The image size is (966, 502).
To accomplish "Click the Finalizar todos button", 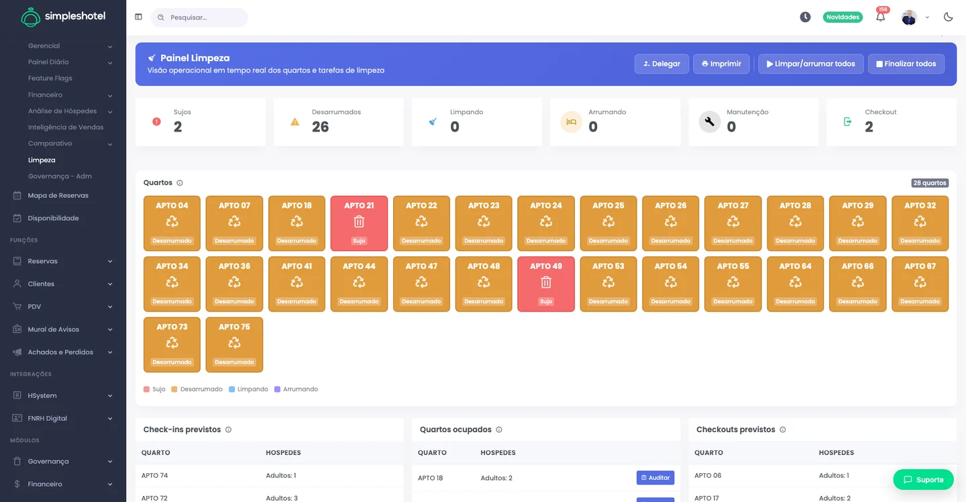I will 906,64.
